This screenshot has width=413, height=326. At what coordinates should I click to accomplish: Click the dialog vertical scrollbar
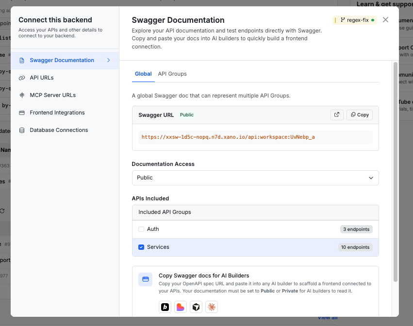(395, 172)
